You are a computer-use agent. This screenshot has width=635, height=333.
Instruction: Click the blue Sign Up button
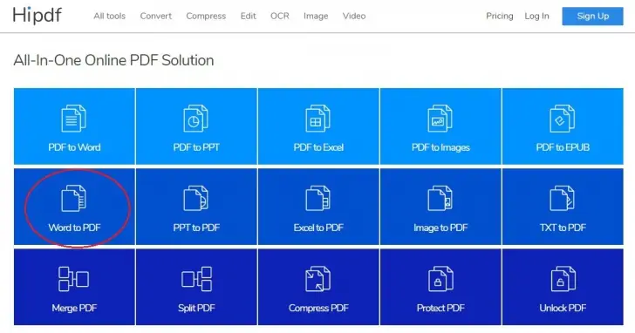pos(592,17)
